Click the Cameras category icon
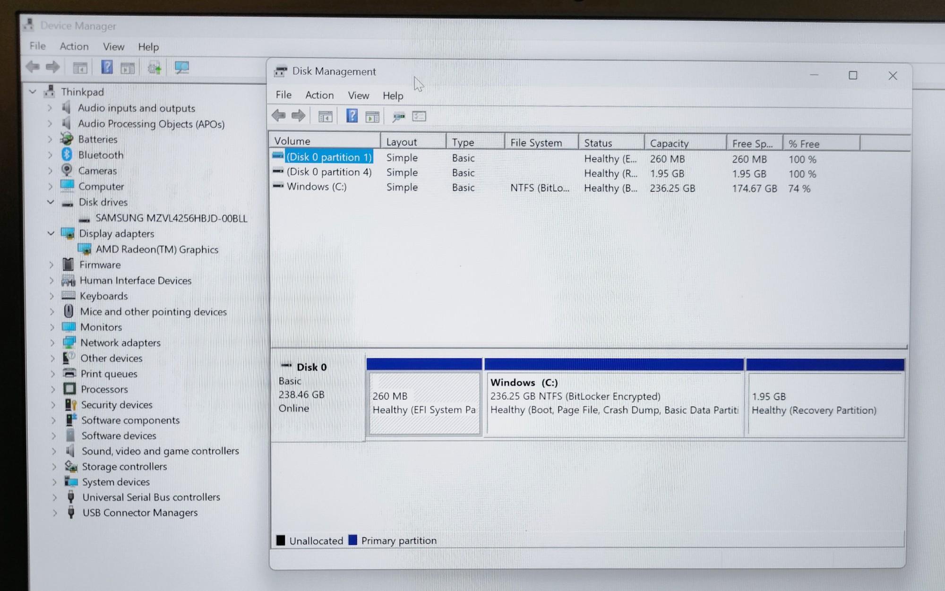 (x=67, y=170)
